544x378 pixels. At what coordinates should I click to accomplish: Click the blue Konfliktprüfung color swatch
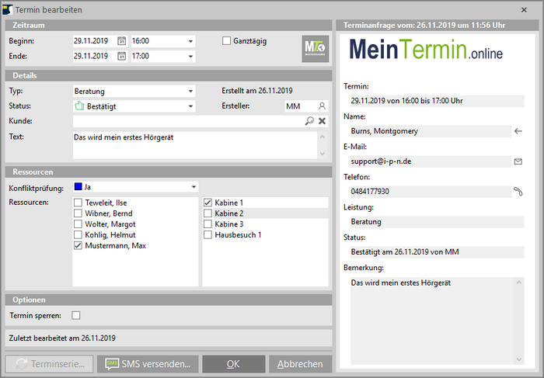tap(78, 187)
